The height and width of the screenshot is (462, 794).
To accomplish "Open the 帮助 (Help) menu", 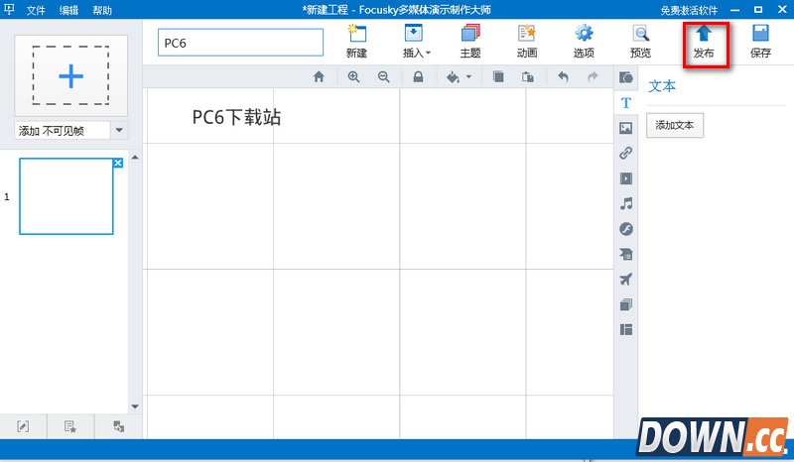I will [102, 10].
